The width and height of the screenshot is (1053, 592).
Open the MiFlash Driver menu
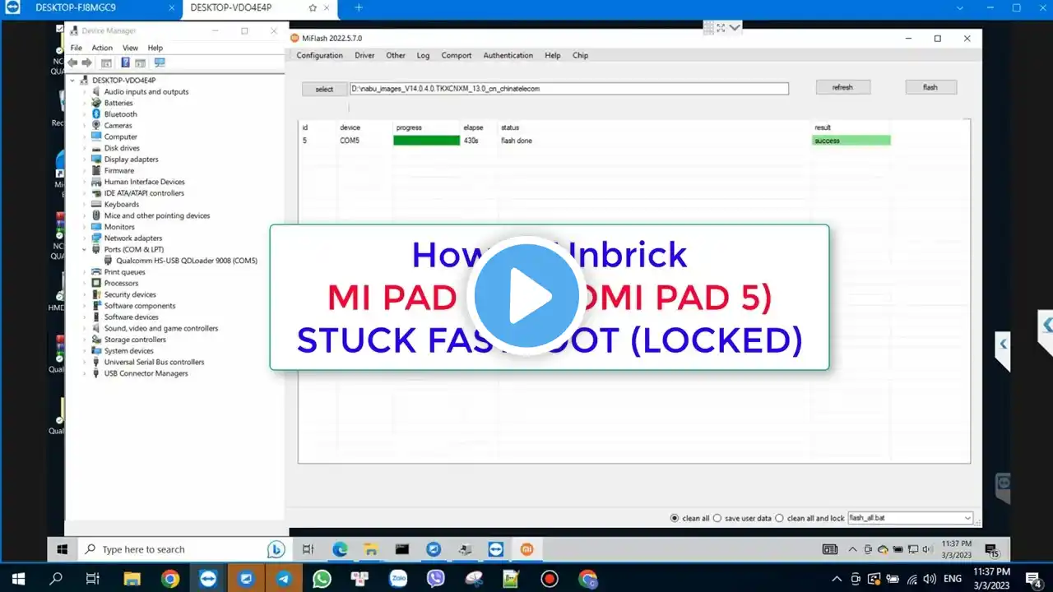click(364, 55)
